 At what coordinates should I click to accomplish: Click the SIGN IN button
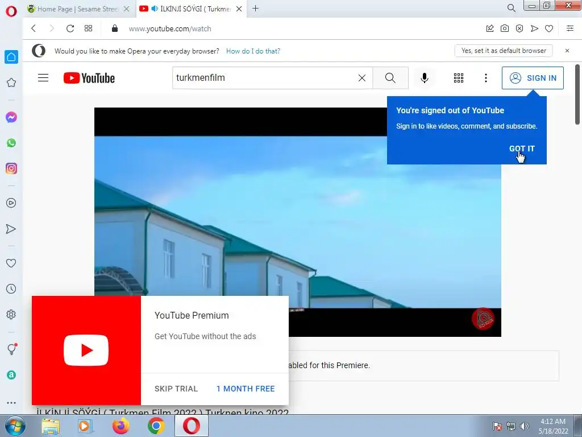[x=533, y=77]
